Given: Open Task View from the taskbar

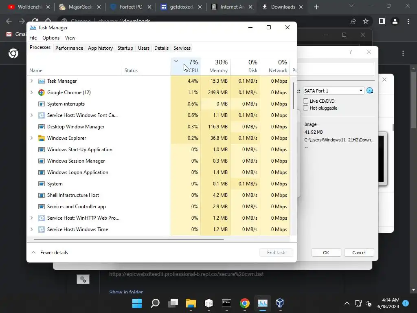Looking at the screenshot, I should pyautogui.click(x=173, y=303).
